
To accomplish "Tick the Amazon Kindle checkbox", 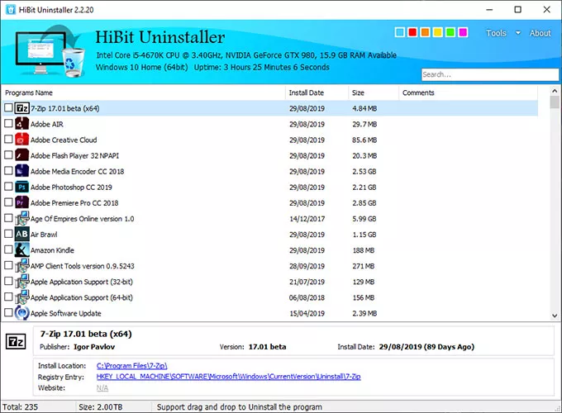I will pyautogui.click(x=8, y=249).
